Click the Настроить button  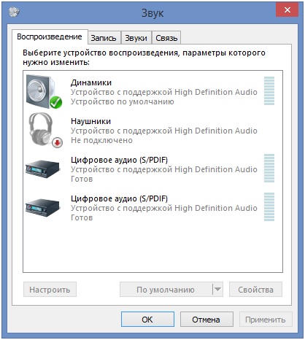point(50,290)
